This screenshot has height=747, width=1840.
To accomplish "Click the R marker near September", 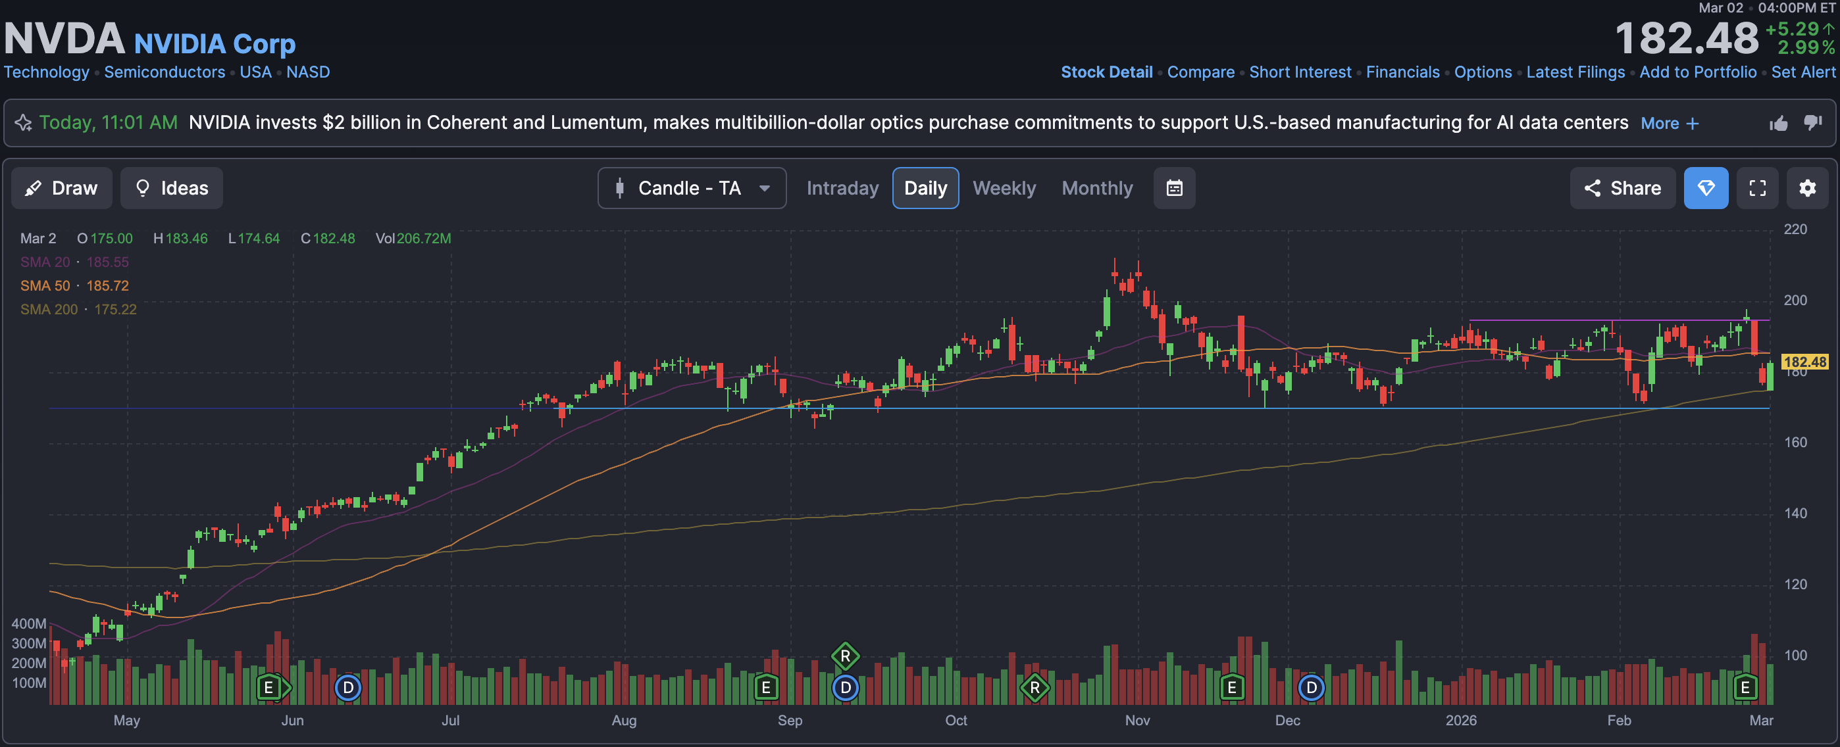I will 845,656.
